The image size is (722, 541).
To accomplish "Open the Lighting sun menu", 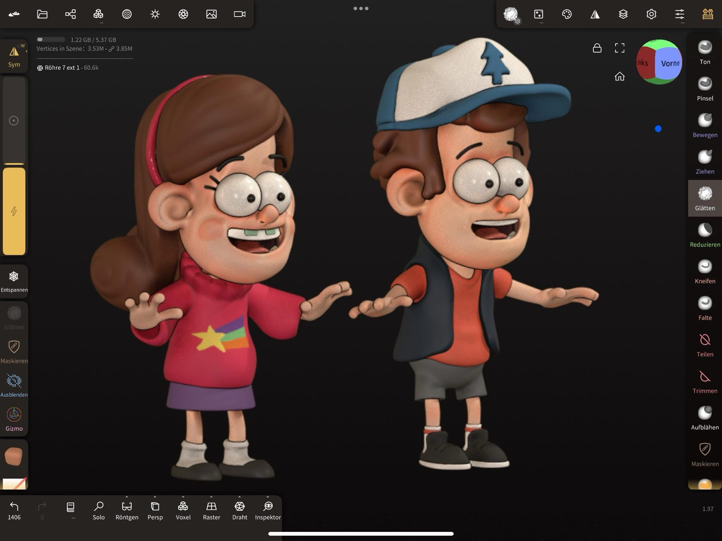I will pyautogui.click(x=155, y=14).
